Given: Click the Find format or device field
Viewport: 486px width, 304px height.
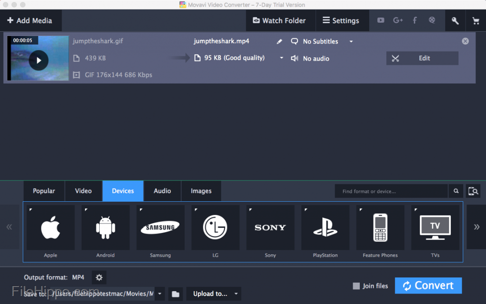Looking at the screenshot, I should pyautogui.click(x=391, y=191).
